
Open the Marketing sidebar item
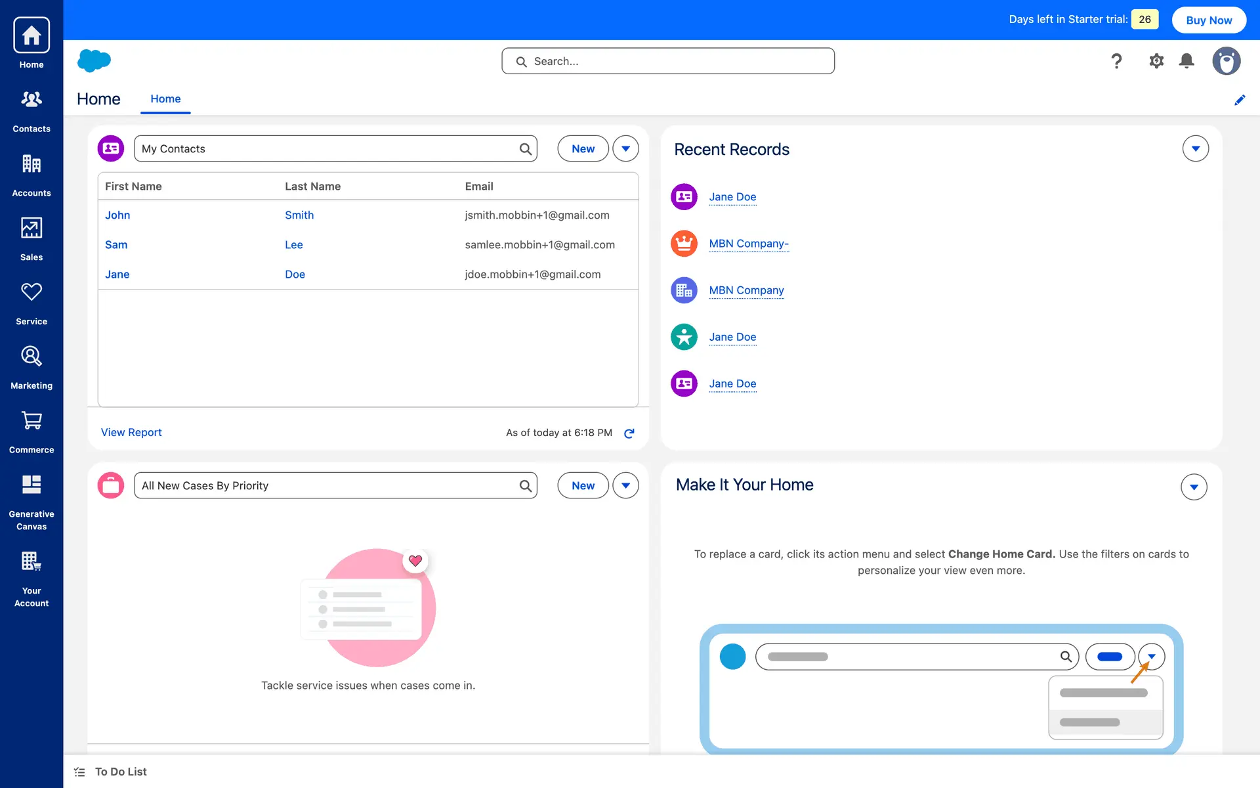pyautogui.click(x=31, y=366)
